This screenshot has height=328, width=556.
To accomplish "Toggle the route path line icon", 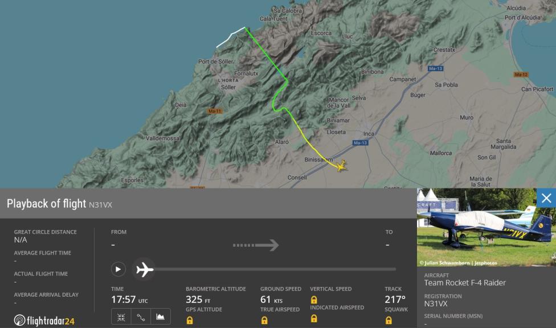I will point(141,317).
